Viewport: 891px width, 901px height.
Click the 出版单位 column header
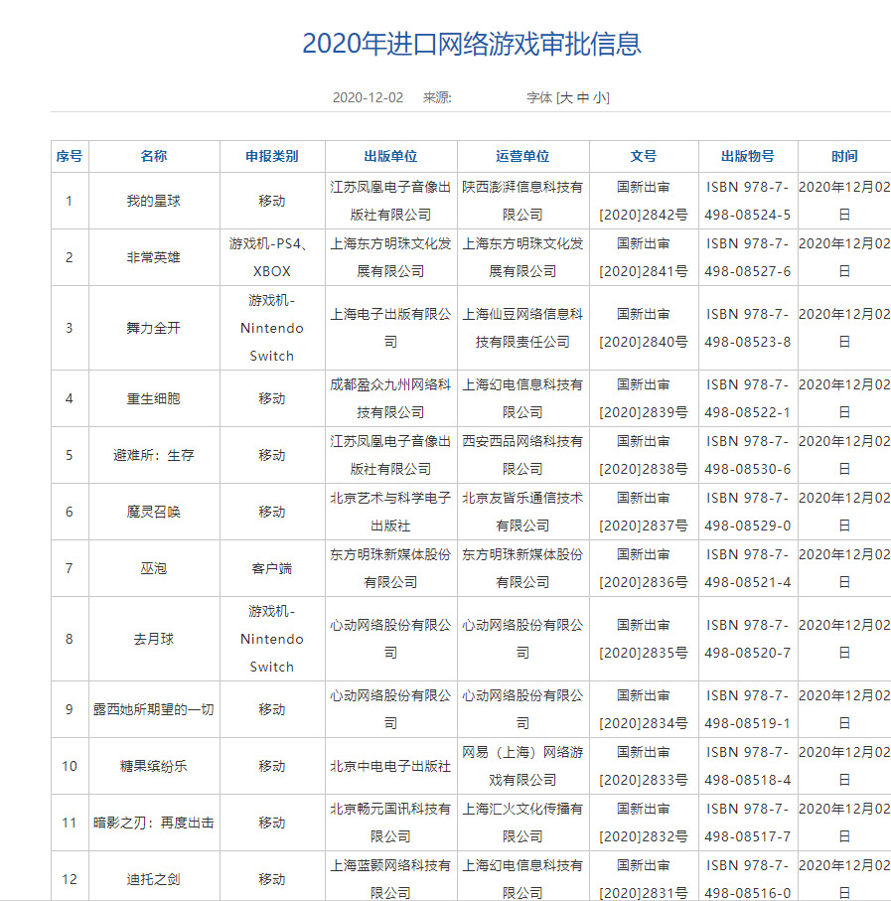(x=390, y=156)
